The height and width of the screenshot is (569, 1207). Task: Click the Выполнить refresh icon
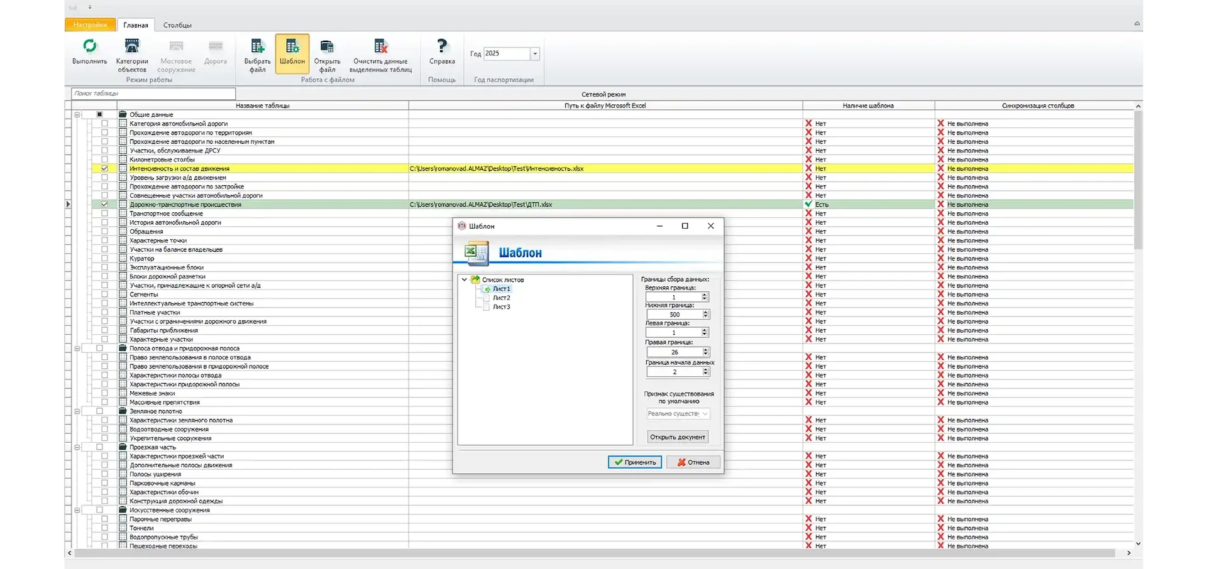point(90,46)
